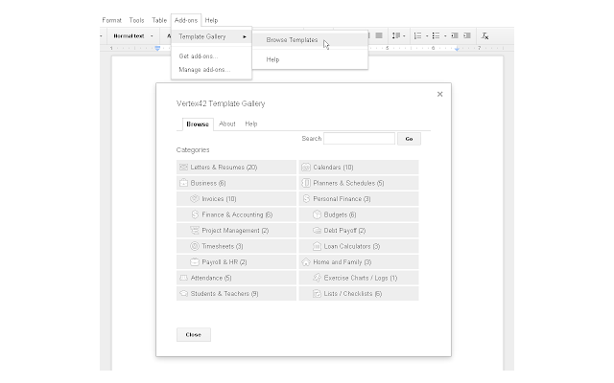This screenshot has width=614, height=383.
Task: Click the Go search button
Action: (x=409, y=139)
